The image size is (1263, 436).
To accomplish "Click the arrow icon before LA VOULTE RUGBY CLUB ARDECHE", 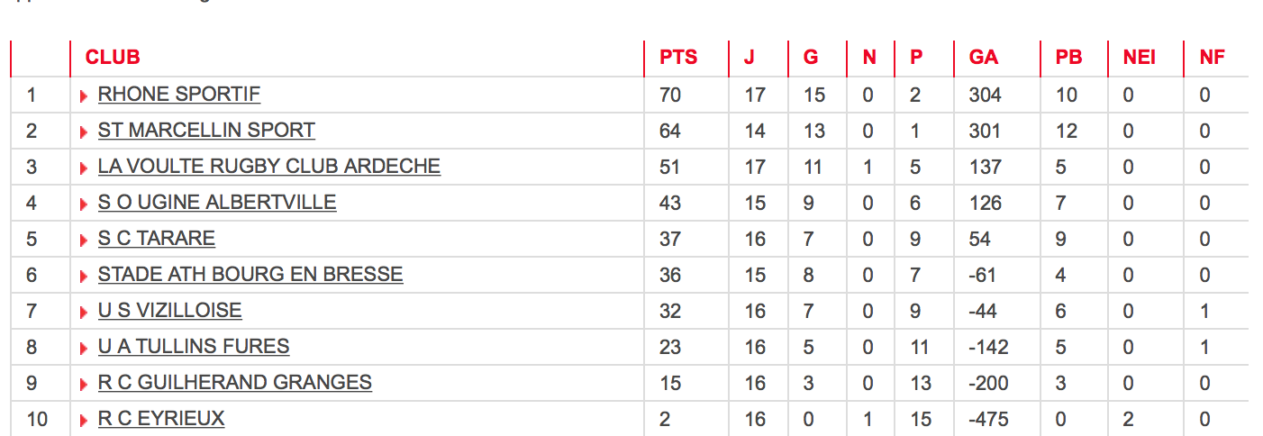I will [84, 168].
